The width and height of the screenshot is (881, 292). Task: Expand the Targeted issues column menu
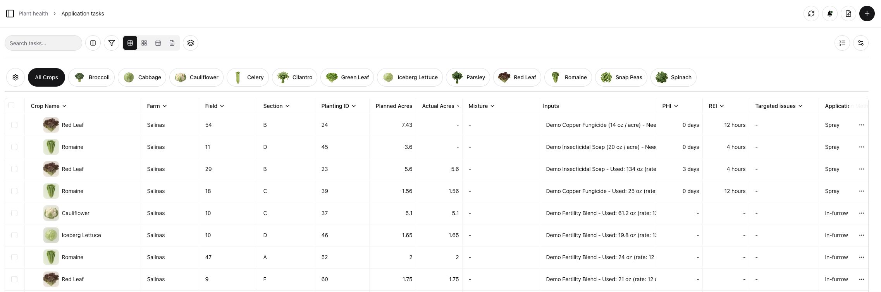(800, 106)
